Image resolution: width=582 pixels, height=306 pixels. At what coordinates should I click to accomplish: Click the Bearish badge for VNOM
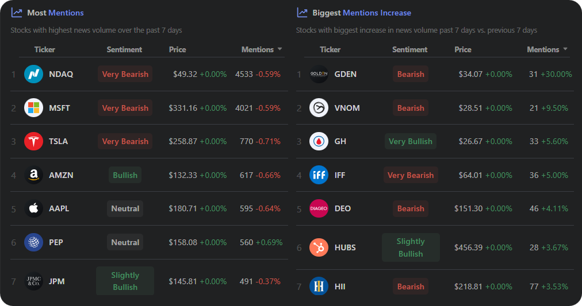[411, 108]
